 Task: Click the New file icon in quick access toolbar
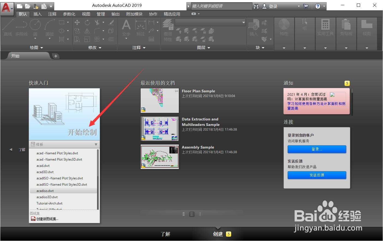tap(19, 6)
